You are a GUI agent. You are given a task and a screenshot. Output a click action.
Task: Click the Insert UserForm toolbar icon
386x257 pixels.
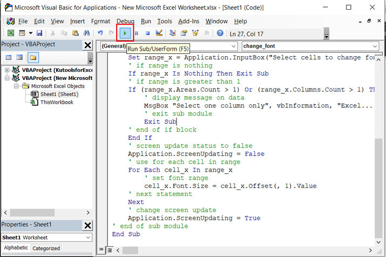(22, 33)
